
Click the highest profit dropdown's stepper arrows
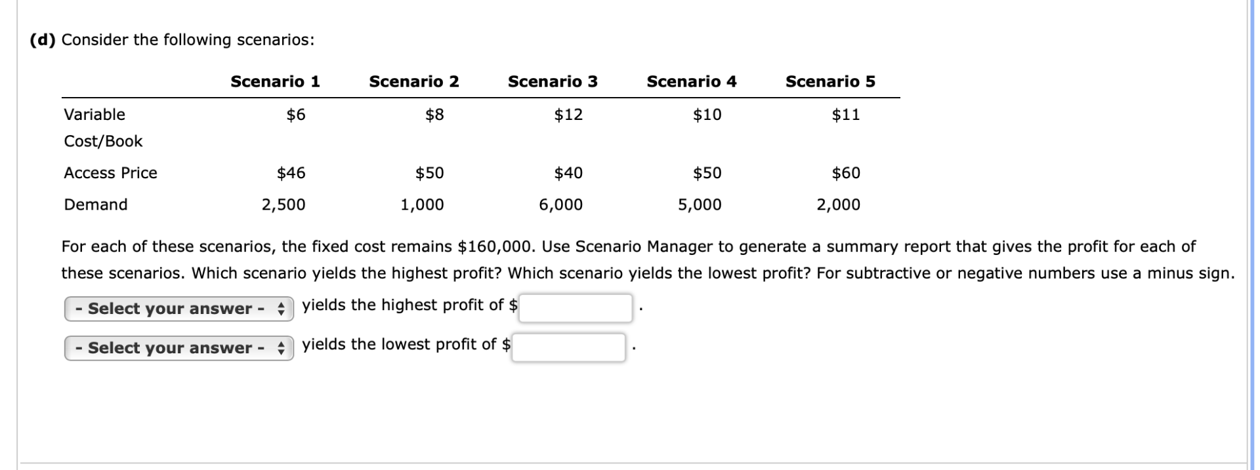tap(282, 309)
